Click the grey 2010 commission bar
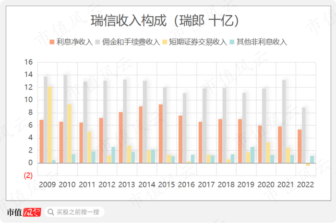 pos(65,119)
